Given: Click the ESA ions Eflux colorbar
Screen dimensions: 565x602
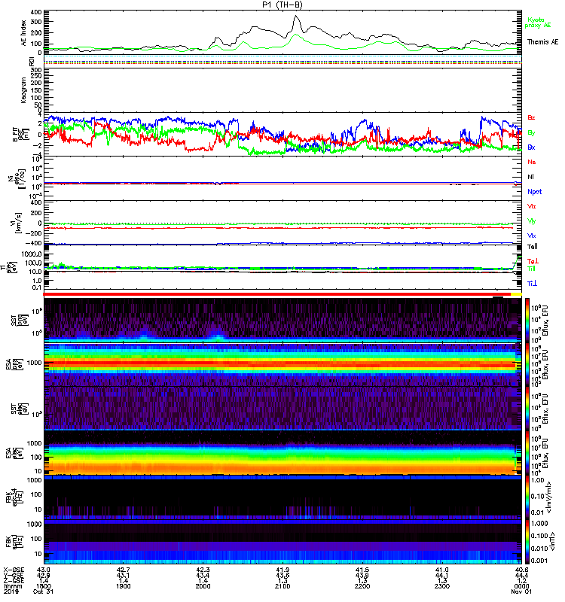Looking at the screenshot, I should (x=527, y=364).
